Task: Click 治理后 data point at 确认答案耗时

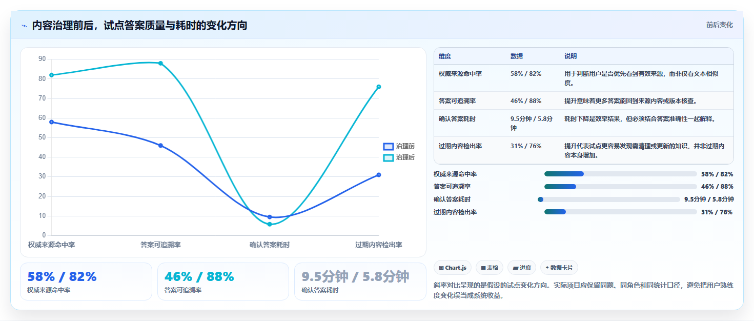Action: [270, 224]
